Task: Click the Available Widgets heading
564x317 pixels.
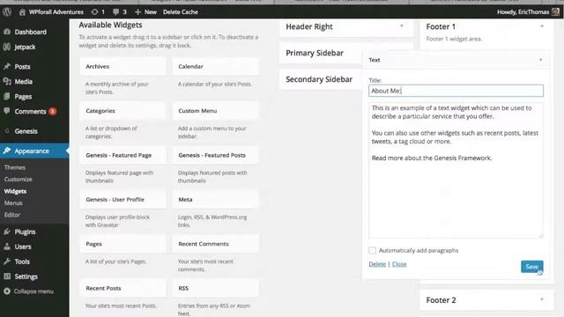Action: click(x=110, y=25)
